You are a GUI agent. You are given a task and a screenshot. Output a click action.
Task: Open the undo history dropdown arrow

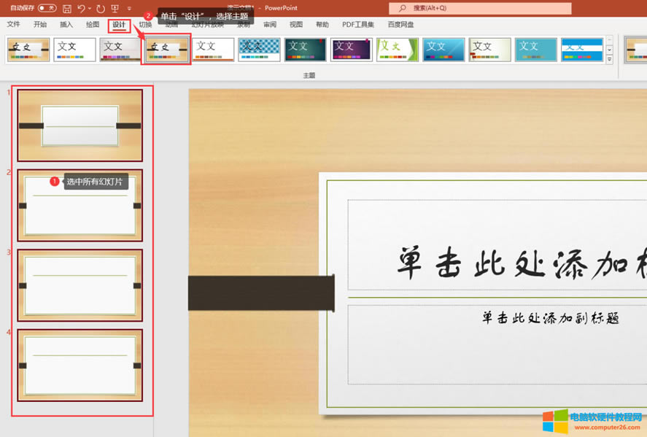[x=90, y=9]
